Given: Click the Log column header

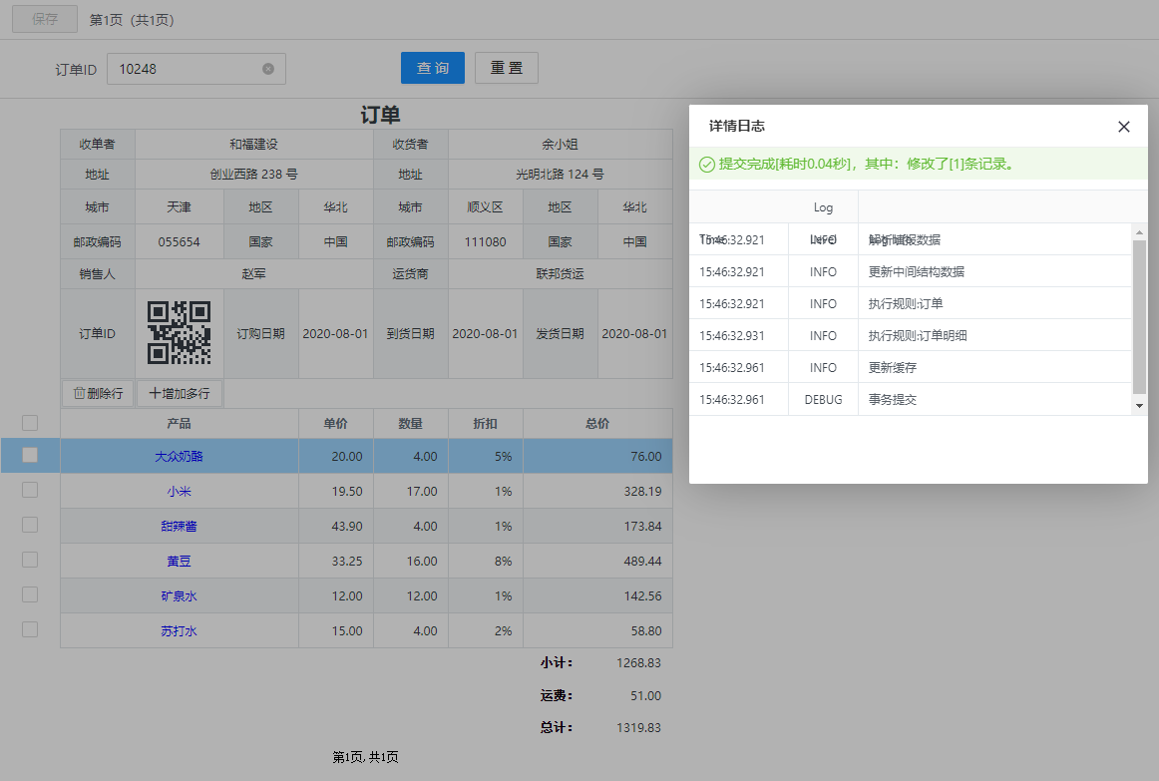Looking at the screenshot, I should pos(823,207).
